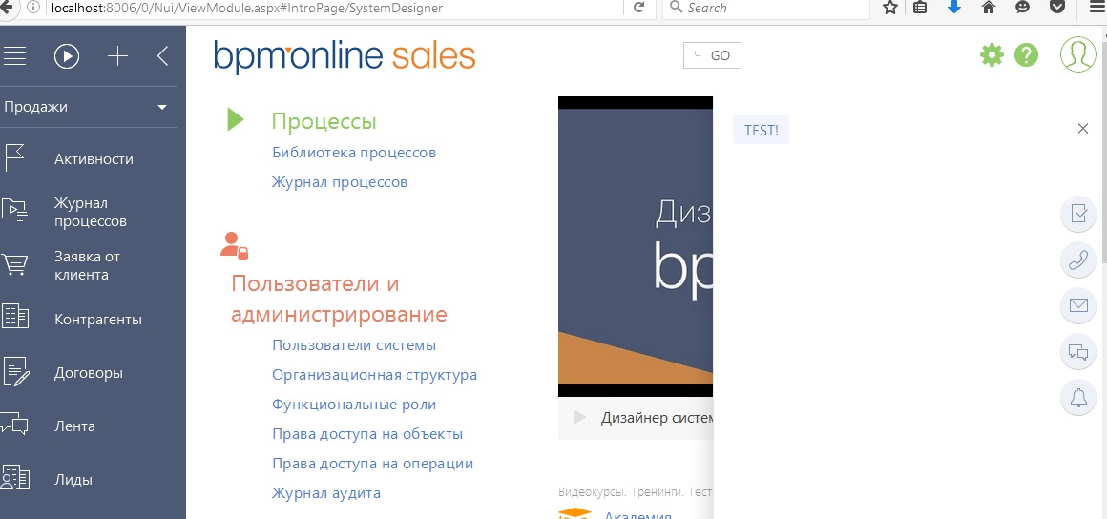Open browser downloads arrow icon

tap(954, 7)
